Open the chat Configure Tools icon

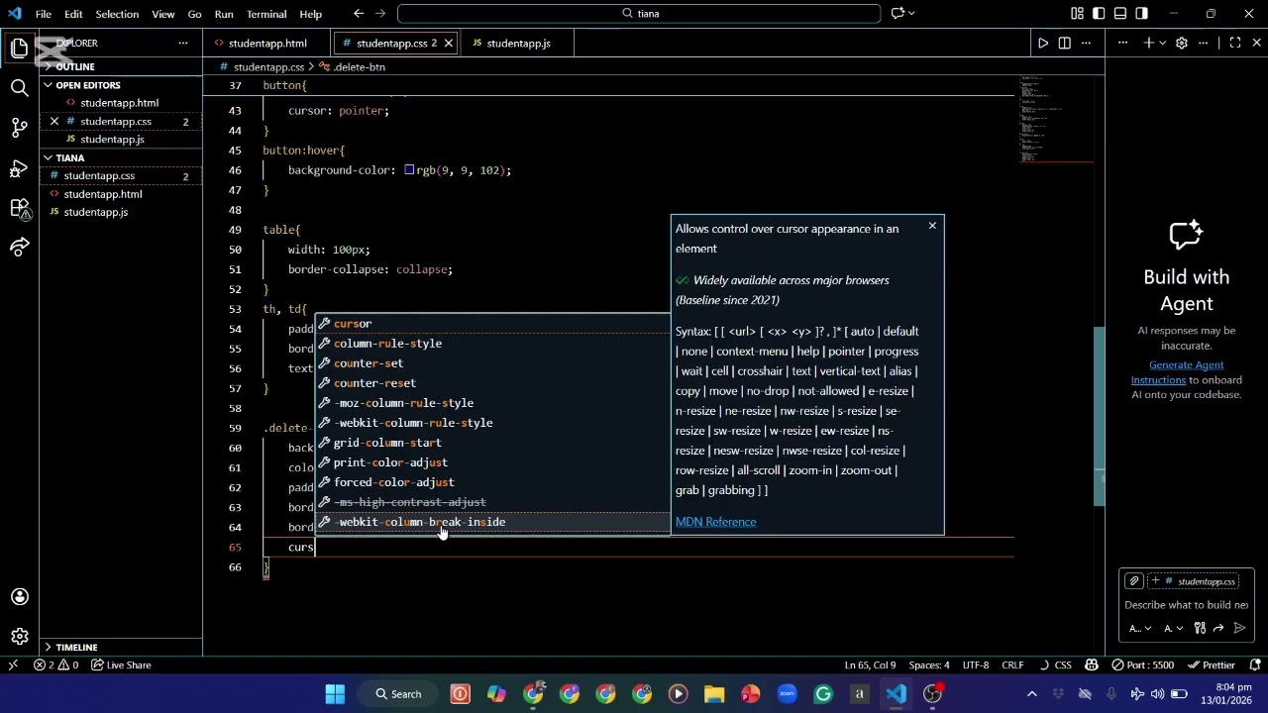[1200, 628]
